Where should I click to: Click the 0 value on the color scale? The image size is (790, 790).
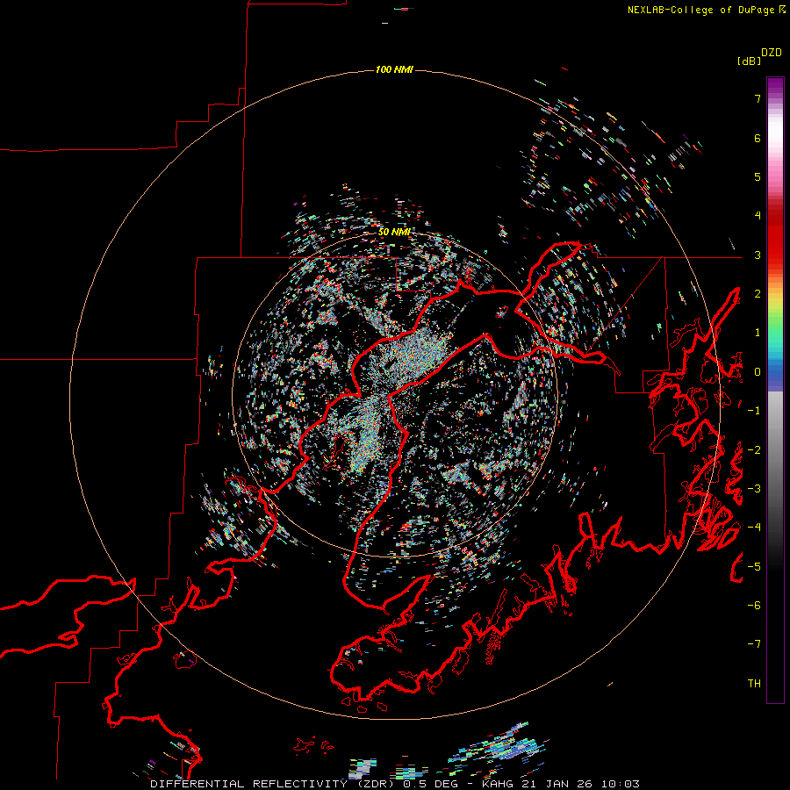click(x=758, y=372)
